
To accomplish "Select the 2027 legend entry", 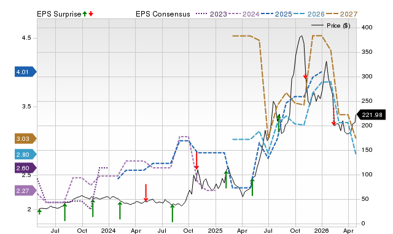I will tap(341, 14).
